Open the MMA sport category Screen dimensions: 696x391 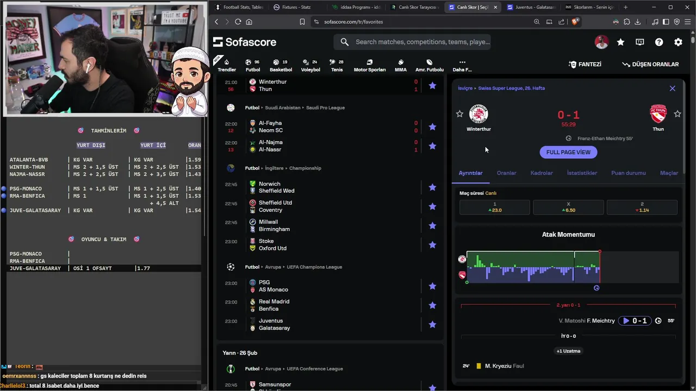(401, 65)
